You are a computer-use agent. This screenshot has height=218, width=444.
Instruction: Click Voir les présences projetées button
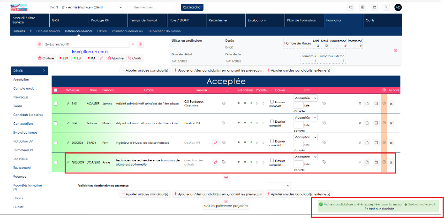pos(226,203)
